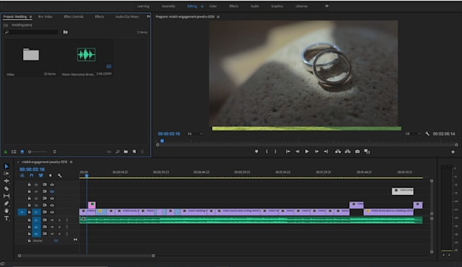Toggle V4 track output eye
Screen dimensions: 462x267
click(52, 192)
